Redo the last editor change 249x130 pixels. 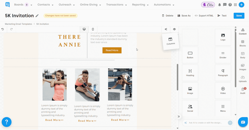click(x=11, y=29)
